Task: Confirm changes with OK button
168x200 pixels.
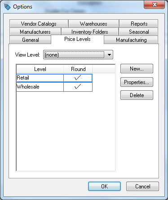Action: pyautogui.click(x=104, y=187)
